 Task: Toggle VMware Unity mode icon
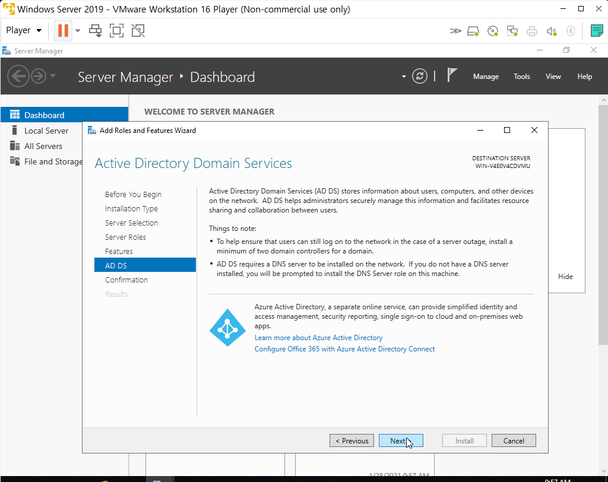[x=138, y=30]
